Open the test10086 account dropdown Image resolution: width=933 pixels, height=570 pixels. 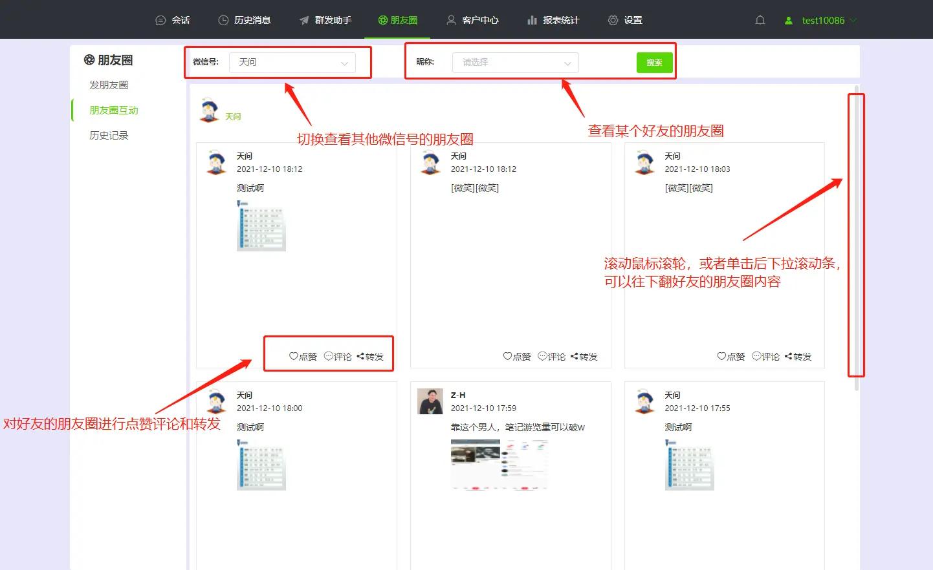(822, 20)
